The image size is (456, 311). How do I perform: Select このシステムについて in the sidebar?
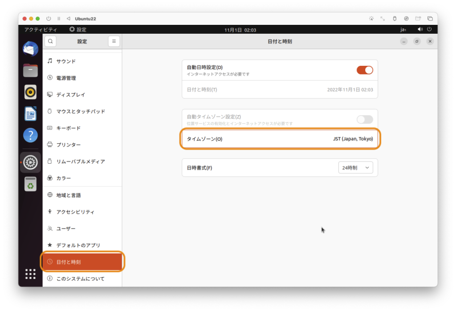[x=82, y=279]
